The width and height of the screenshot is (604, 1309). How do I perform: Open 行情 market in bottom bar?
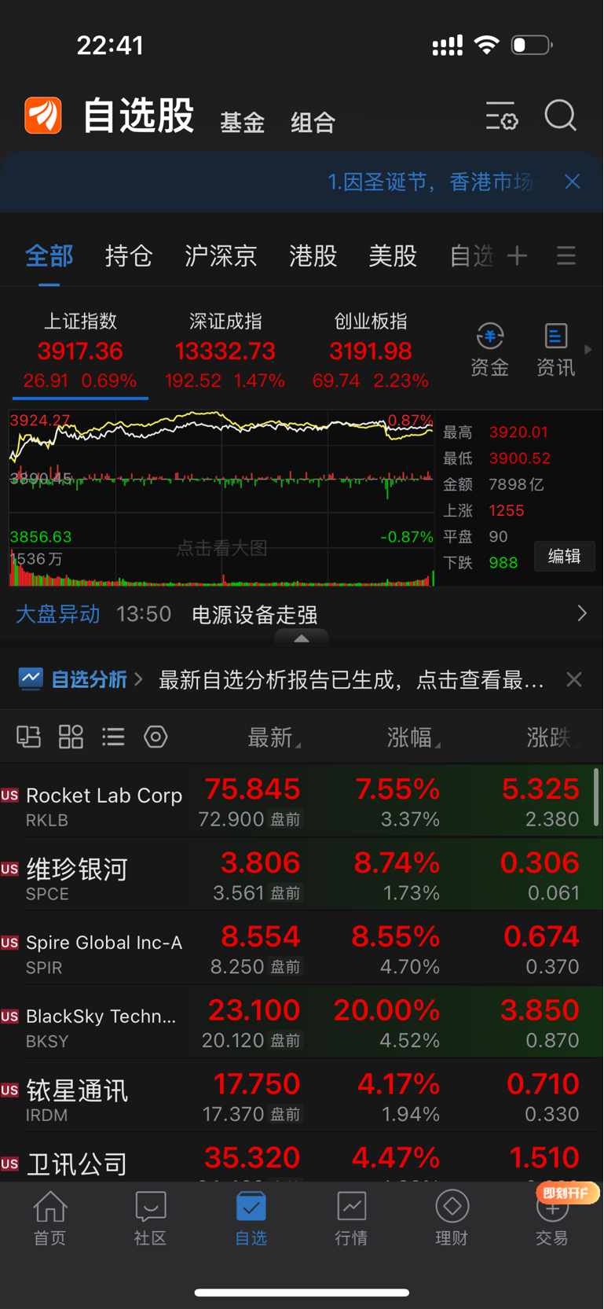pos(351,1218)
